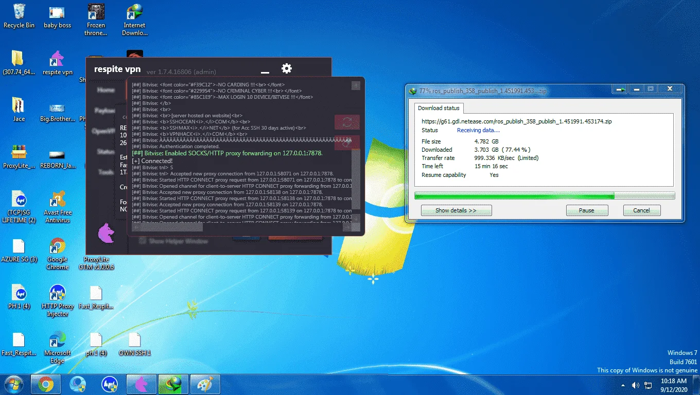Screen dimensions: 700x395
Task: Select the (307.74_64 folder on desktop
Action: pos(19,63)
